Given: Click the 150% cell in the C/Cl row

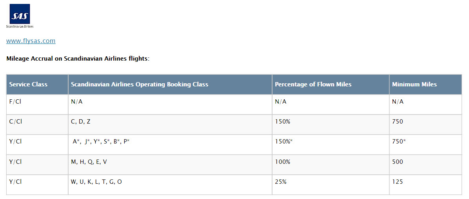Looking at the screenshot, I should 282,122.
